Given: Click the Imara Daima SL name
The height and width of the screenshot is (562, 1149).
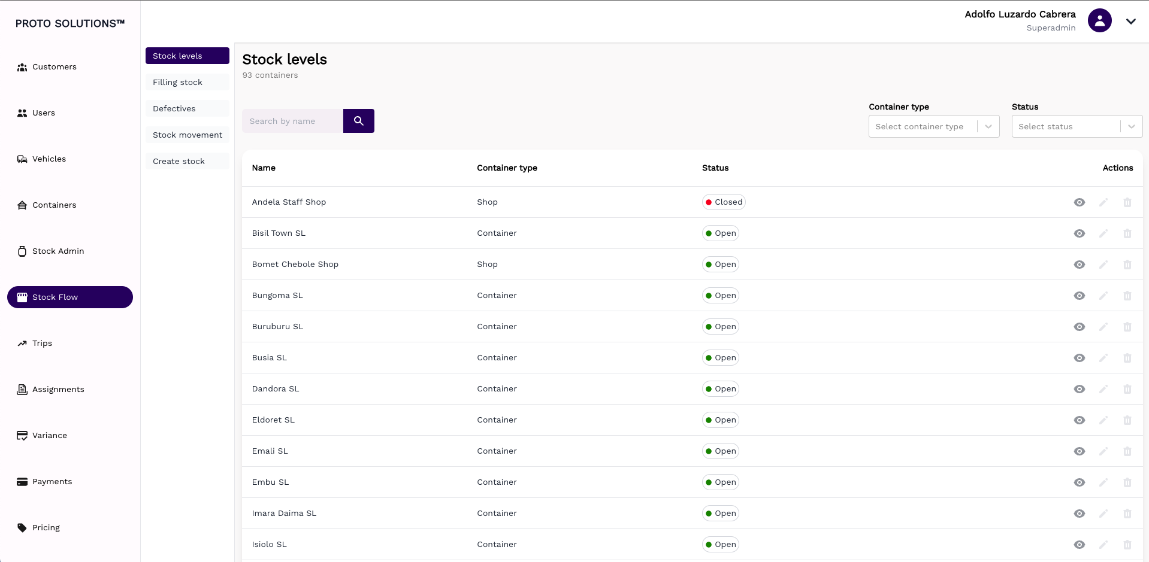Looking at the screenshot, I should click(284, 514).
